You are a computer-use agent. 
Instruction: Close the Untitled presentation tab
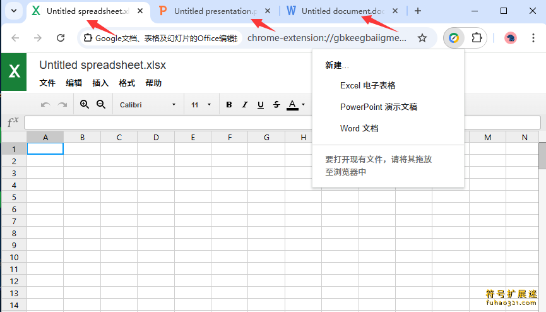pos(268,11)
